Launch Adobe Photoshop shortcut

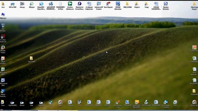coord(3,93)
